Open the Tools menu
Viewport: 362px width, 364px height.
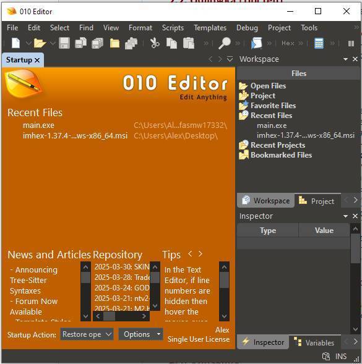pos(309,28)
